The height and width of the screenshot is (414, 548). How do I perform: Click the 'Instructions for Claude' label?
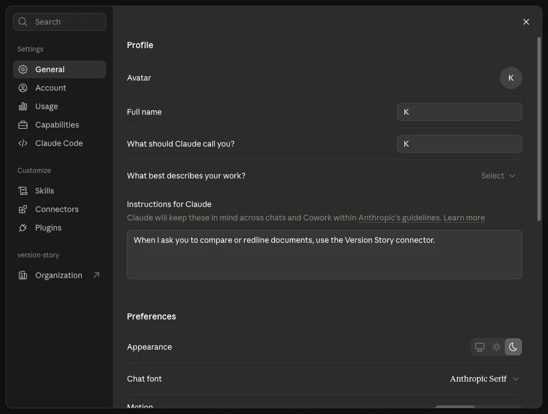click(x=169, y=204)
